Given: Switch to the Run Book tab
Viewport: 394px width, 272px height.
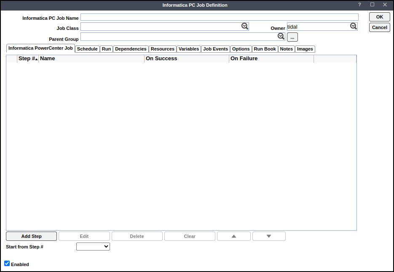Looking at the screenshot, I should (x=265, y=49).
